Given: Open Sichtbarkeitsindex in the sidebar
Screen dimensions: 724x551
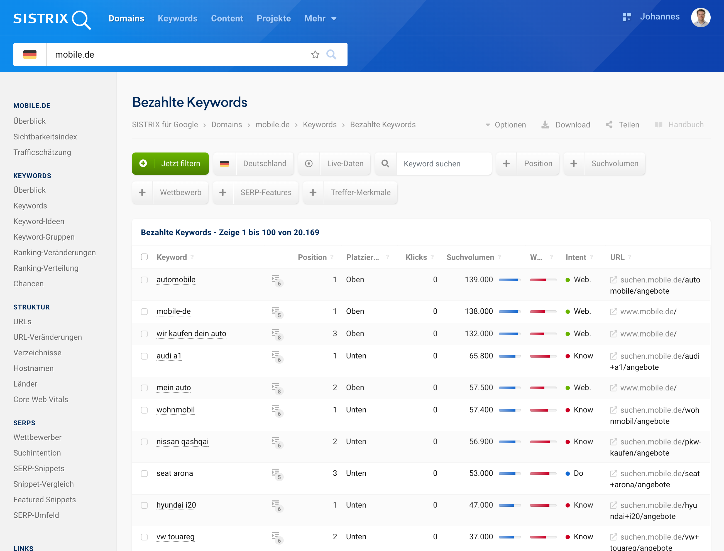Looking at the screenshot, I should click(x=45, y=137).
